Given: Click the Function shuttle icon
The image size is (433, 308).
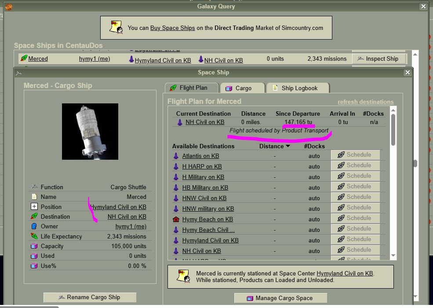Looking at the screenshot, I should pyautogui.click(x=34, y=187).
